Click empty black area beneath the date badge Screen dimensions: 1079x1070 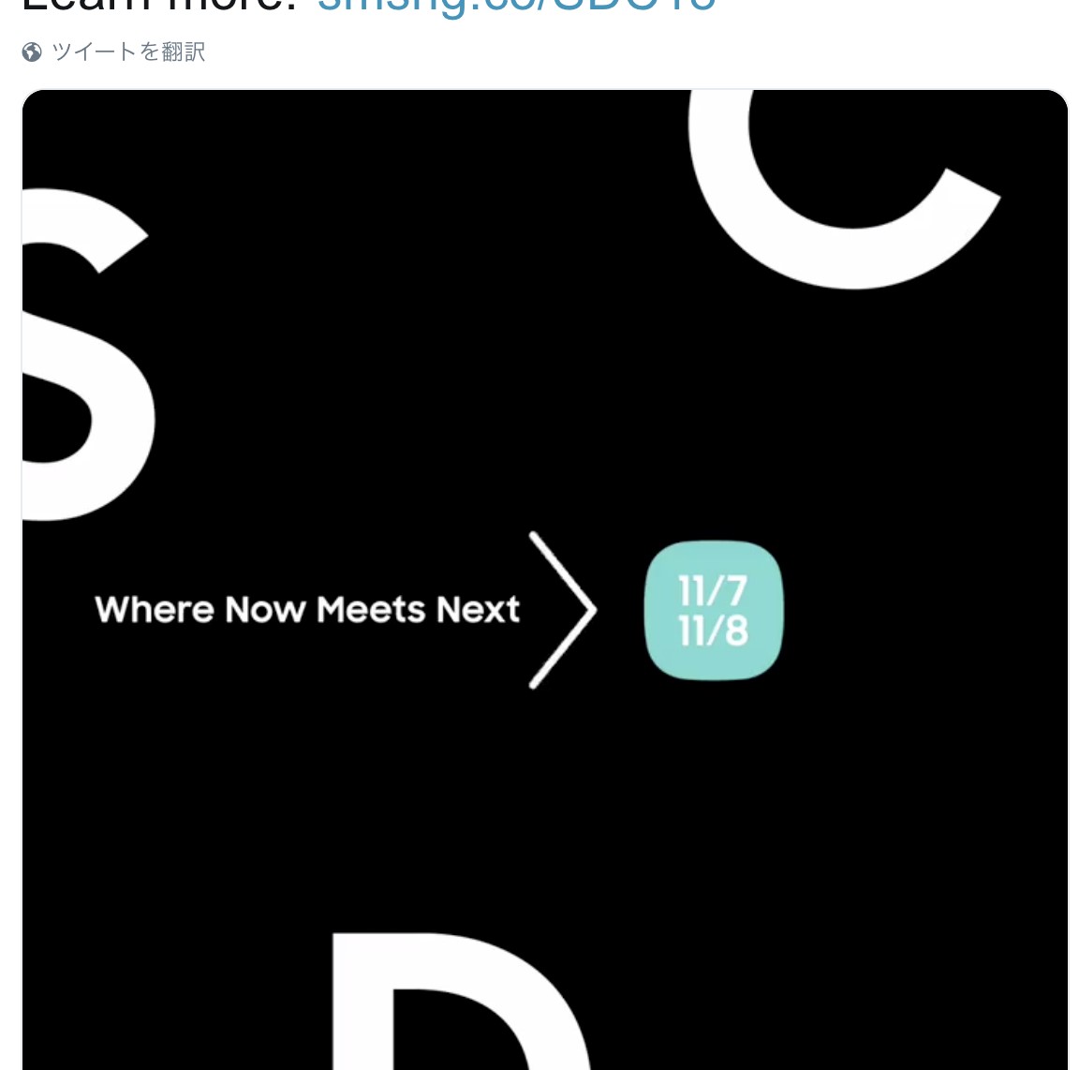[714, 792]
